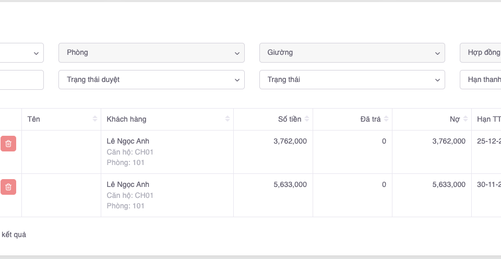This screenshot has height=259, width=501.
Task: Sort table by Tên column arrows
Action: pos(94,119)
